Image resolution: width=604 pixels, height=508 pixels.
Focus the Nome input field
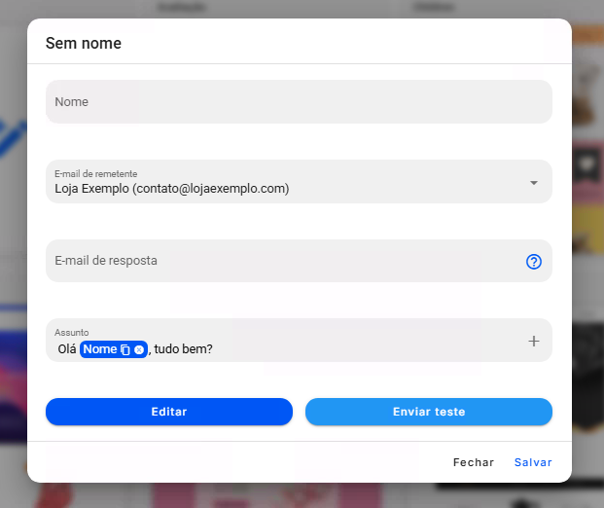click(299, 102)
